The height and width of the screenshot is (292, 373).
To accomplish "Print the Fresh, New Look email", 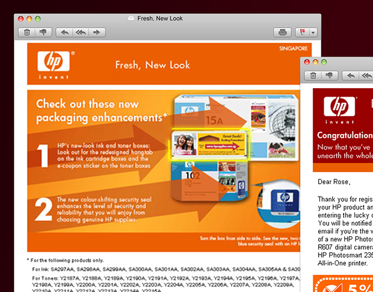I will coord(282,32).
